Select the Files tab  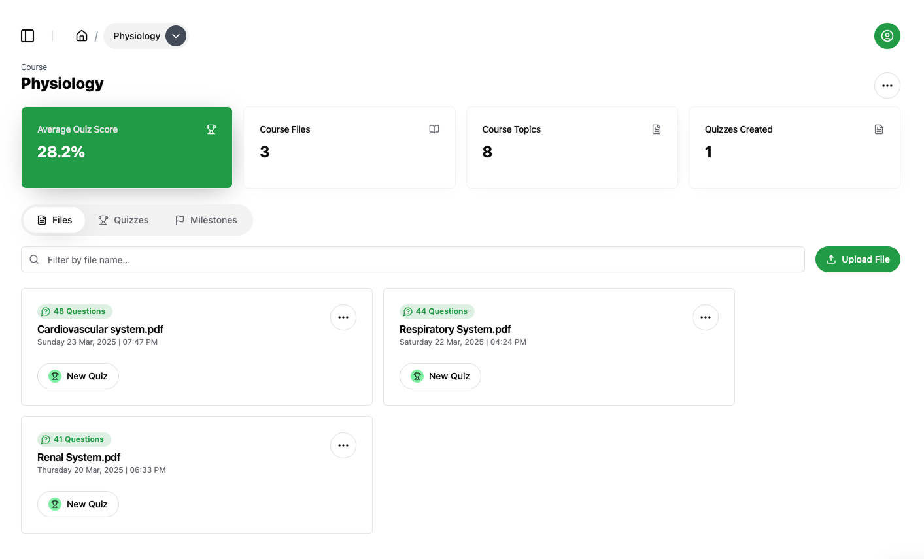54,220
